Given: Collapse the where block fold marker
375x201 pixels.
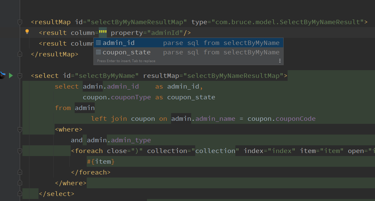Looking at the screenshot, I should (20, 130).
